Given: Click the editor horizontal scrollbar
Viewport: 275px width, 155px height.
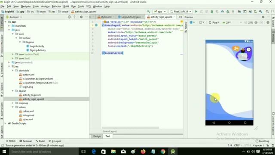Looking at the screenshot, I should point(130,128).
